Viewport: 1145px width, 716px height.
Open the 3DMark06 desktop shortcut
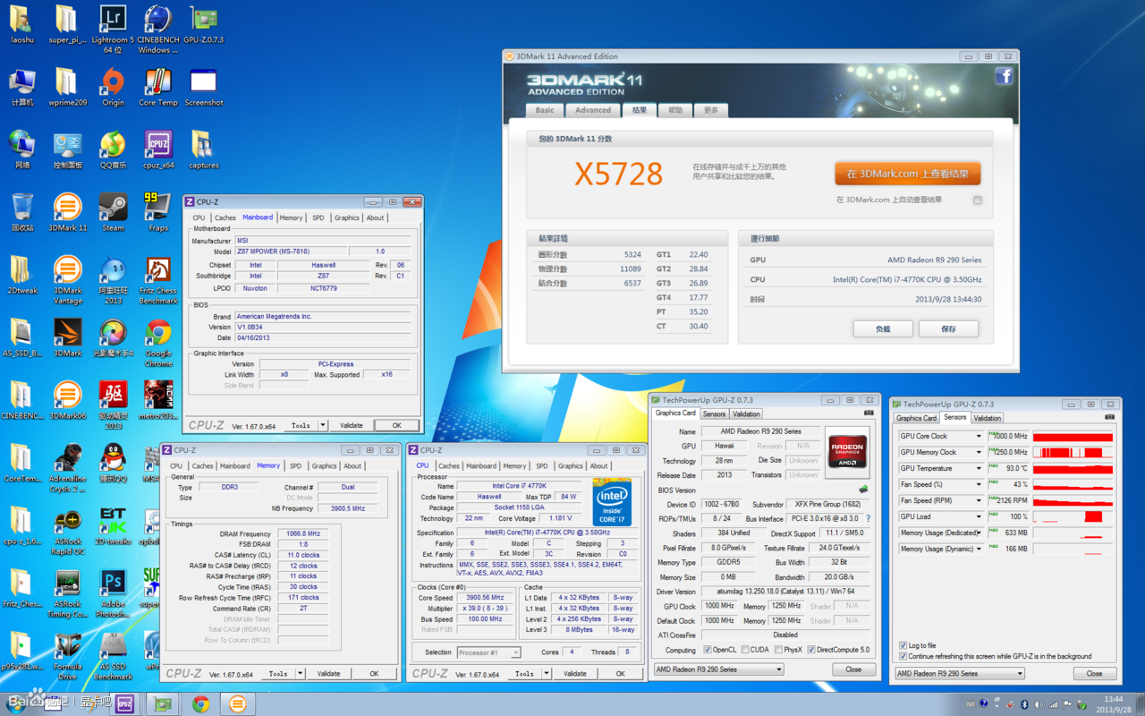[67, 401]
